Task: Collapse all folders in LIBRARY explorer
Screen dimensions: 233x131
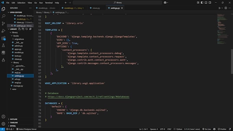Action: pyautogui.click(x=30, y=29)
